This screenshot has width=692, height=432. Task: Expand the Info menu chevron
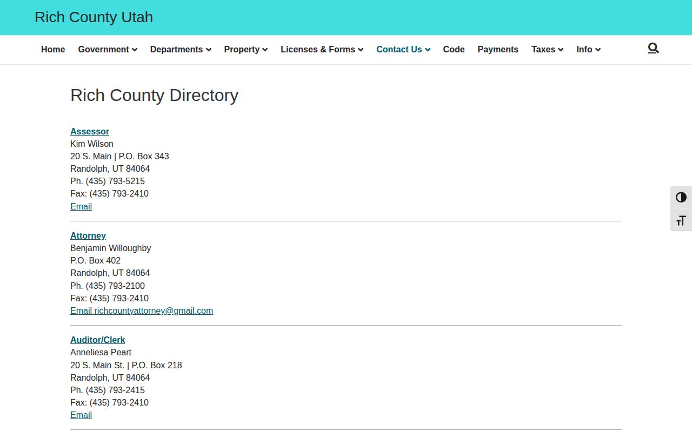[598, 50]
